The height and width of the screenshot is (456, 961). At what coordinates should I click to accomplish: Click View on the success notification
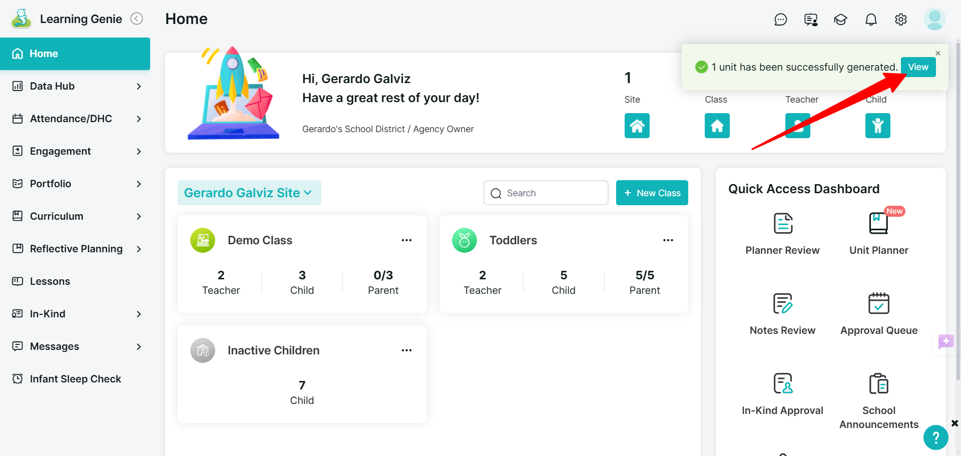pyautogui.click(x=918, y=67)
